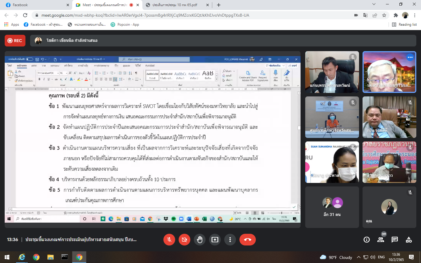Turn on the camera in Meet
The image size is (421, 263).
(184, 240)
